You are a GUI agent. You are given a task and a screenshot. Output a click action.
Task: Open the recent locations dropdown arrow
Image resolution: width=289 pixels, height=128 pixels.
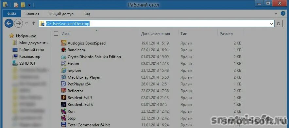(26, 23)
